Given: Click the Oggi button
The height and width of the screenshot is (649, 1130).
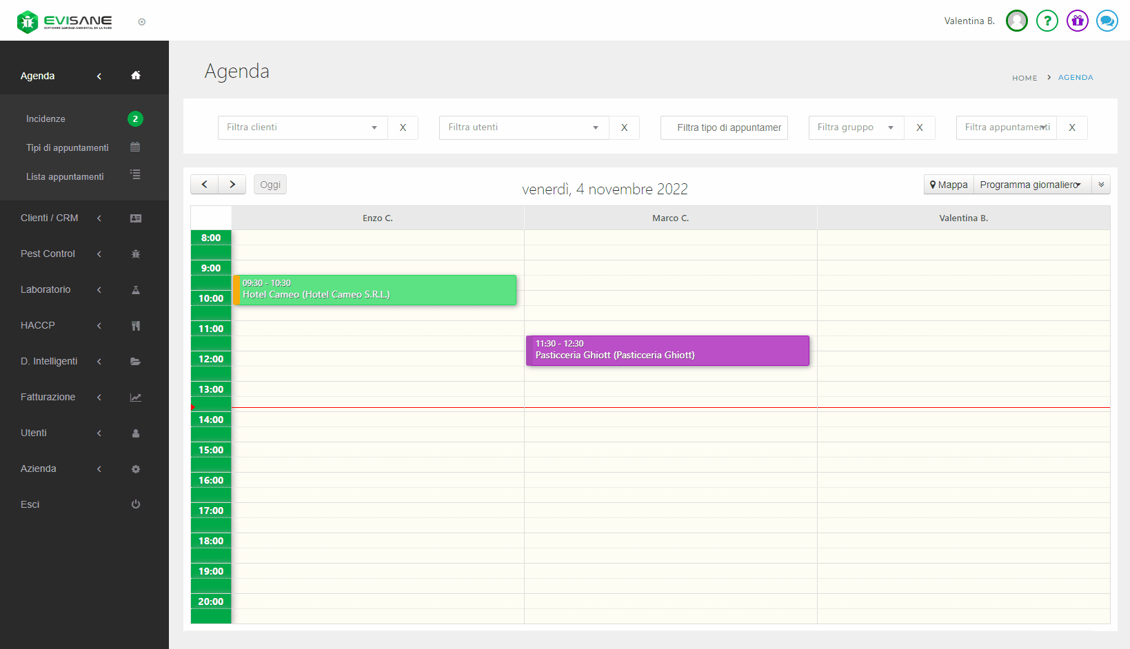Looking at the screenshot, I should [x=270, y=185].
